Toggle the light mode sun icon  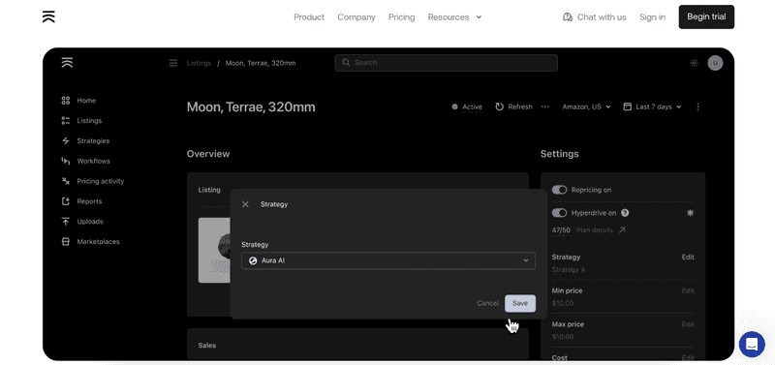click(694, 63)
